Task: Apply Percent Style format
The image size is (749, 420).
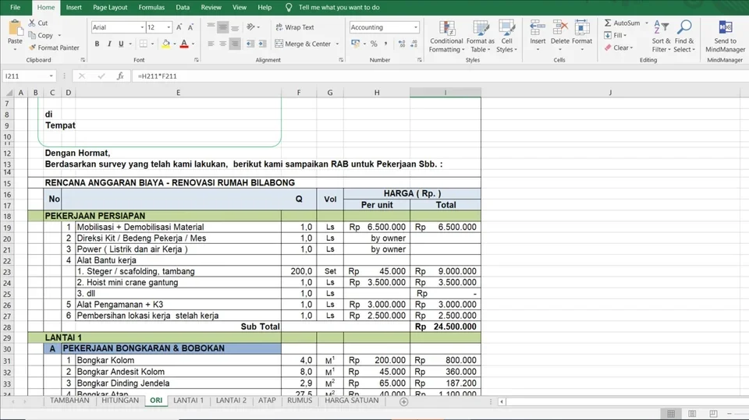Action: 374,44
